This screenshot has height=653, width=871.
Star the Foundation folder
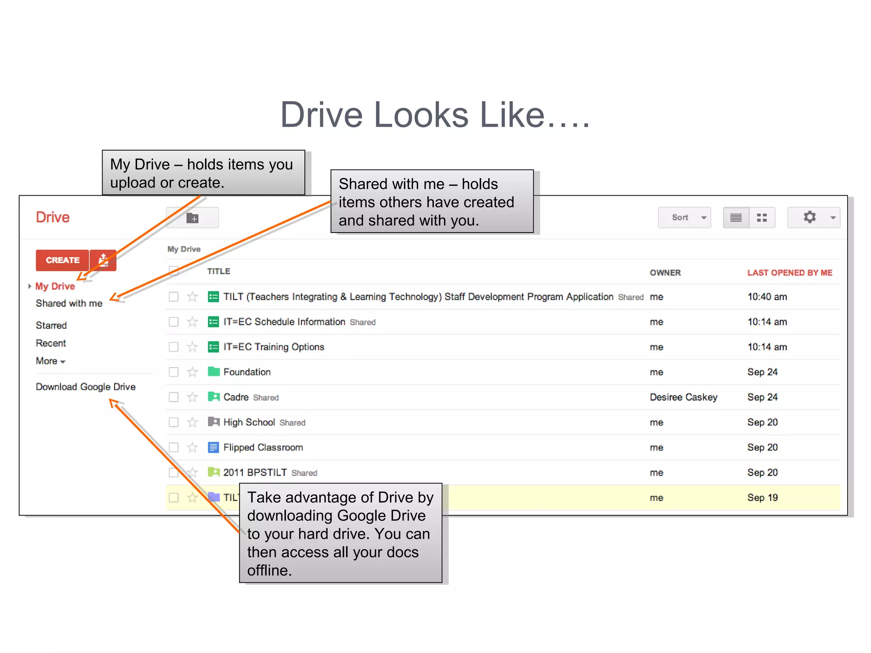pos(193,372)
